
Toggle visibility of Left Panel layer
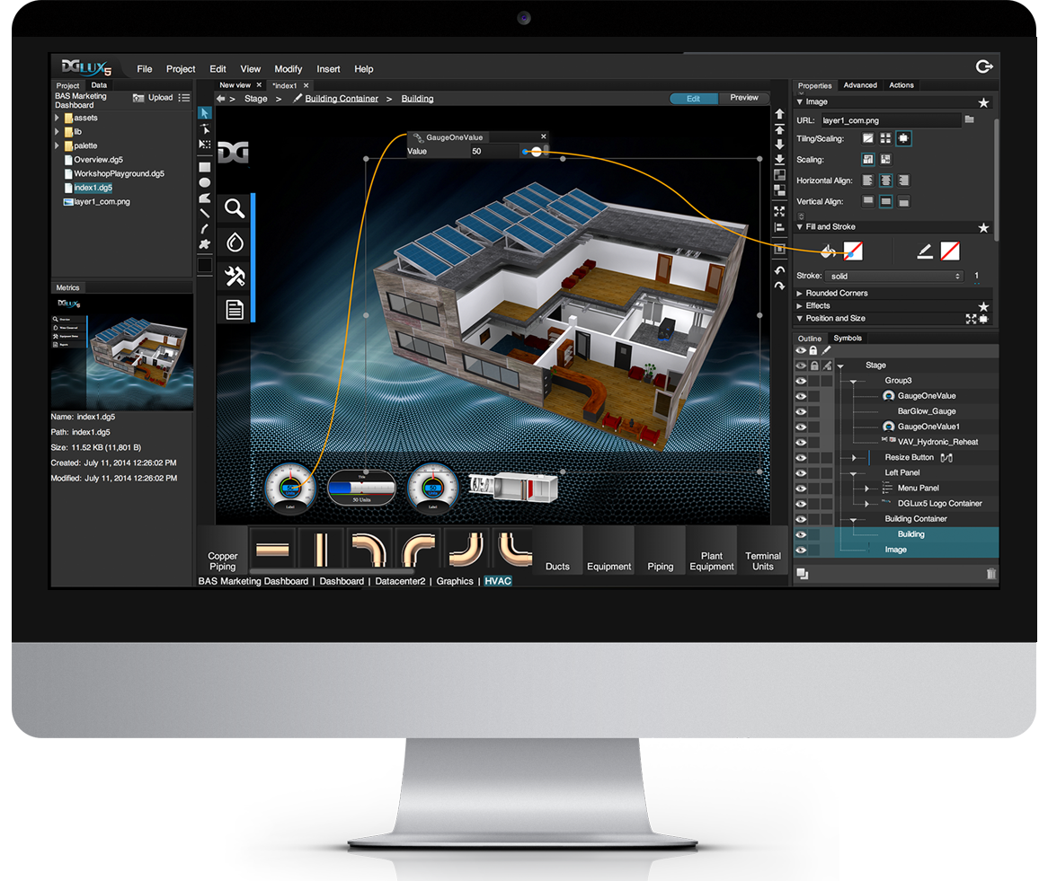(x=800, y=472)
